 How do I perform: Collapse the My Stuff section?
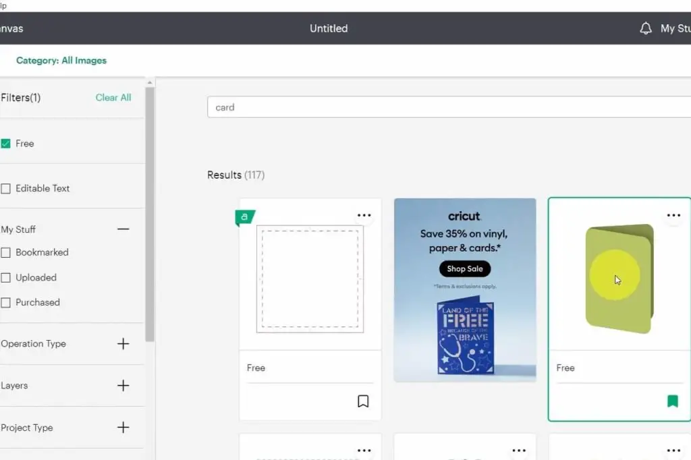[x=123, y=229]
